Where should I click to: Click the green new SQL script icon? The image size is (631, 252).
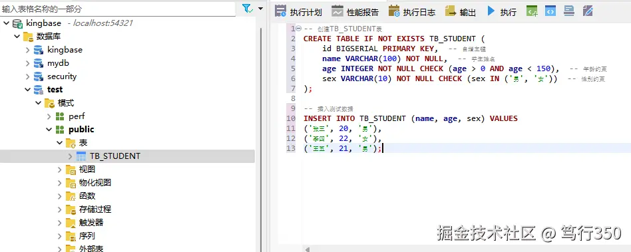(x=532, y=11)
